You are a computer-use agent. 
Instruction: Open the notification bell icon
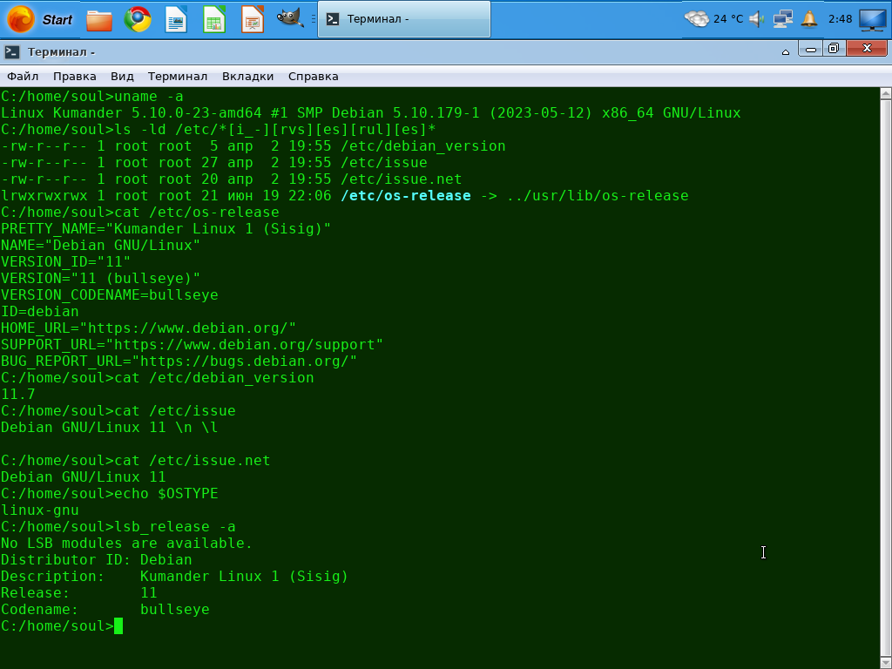tap(809, 19)
